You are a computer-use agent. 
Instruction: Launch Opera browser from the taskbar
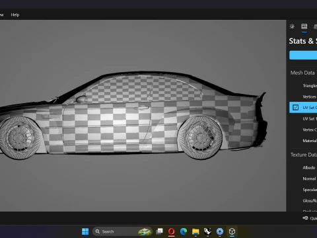[171, 231]
